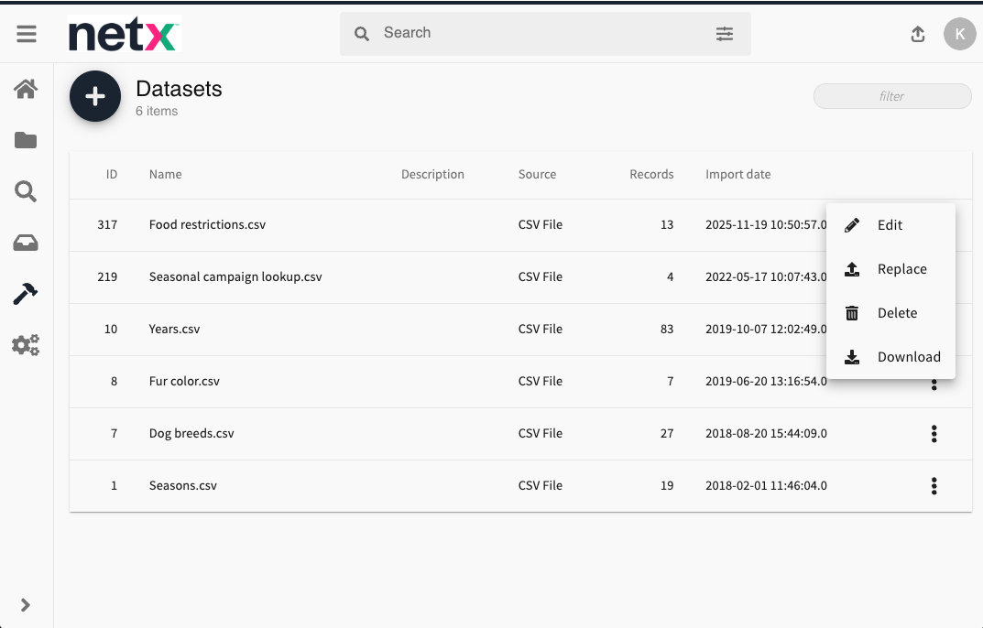The width and height of the screenshot is (983, 628).
Task: Choose Edit from the context menu
Action: (x=890, y=225)
